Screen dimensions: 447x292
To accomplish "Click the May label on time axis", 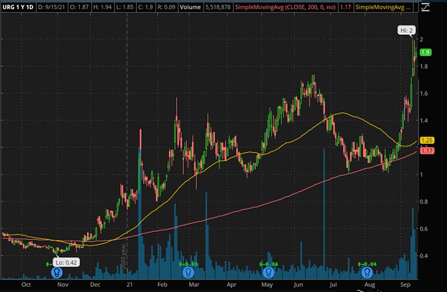I will 267,285.
